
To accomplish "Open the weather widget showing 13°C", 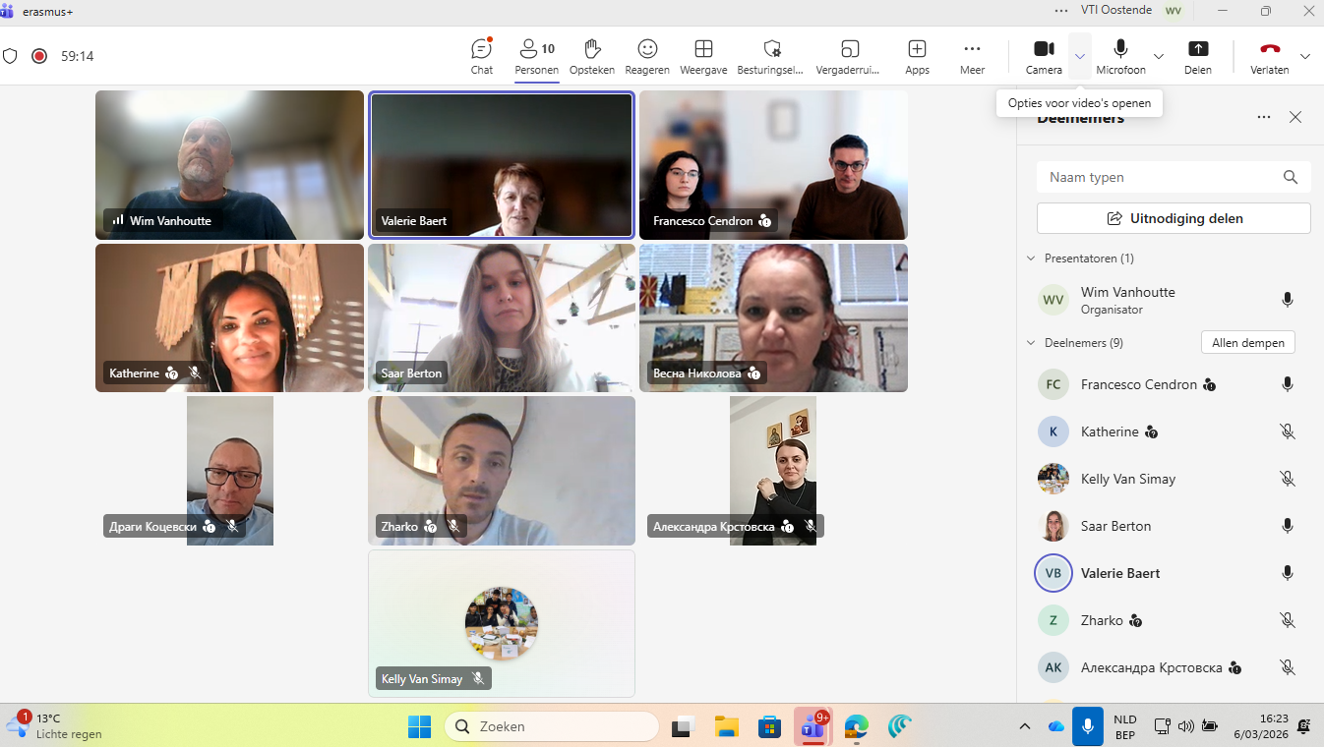I will coord(55,726).
